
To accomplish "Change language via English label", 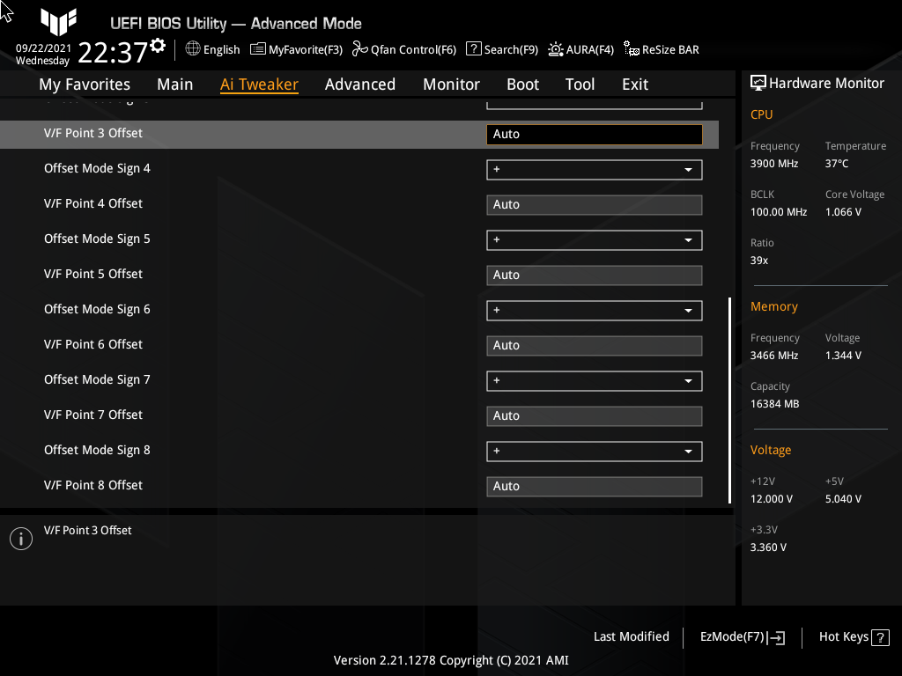I will (221, 50).
